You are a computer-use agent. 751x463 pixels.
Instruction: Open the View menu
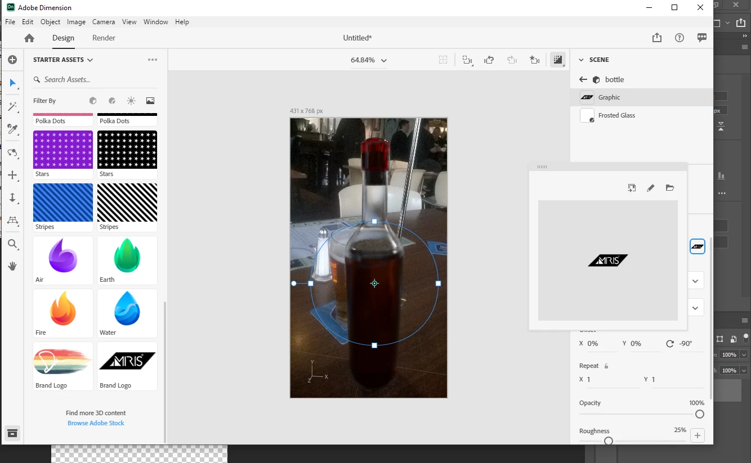pos(129,22)
